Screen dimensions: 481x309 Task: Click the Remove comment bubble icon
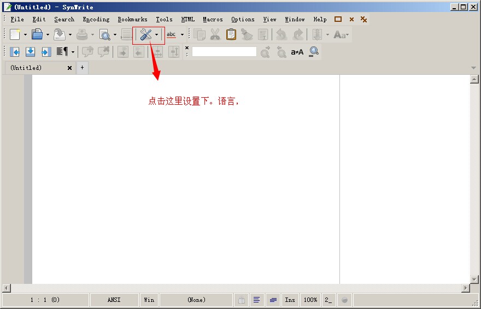[x=104, y=52]
